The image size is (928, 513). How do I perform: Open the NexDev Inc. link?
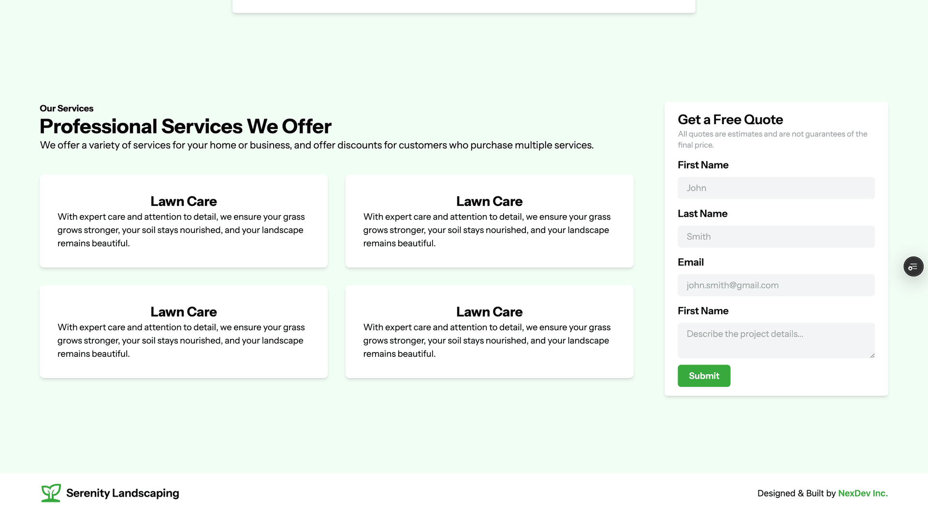[863, 493]
